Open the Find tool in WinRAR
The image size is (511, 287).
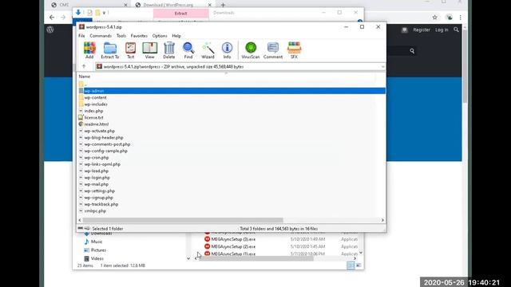[188, 50]
